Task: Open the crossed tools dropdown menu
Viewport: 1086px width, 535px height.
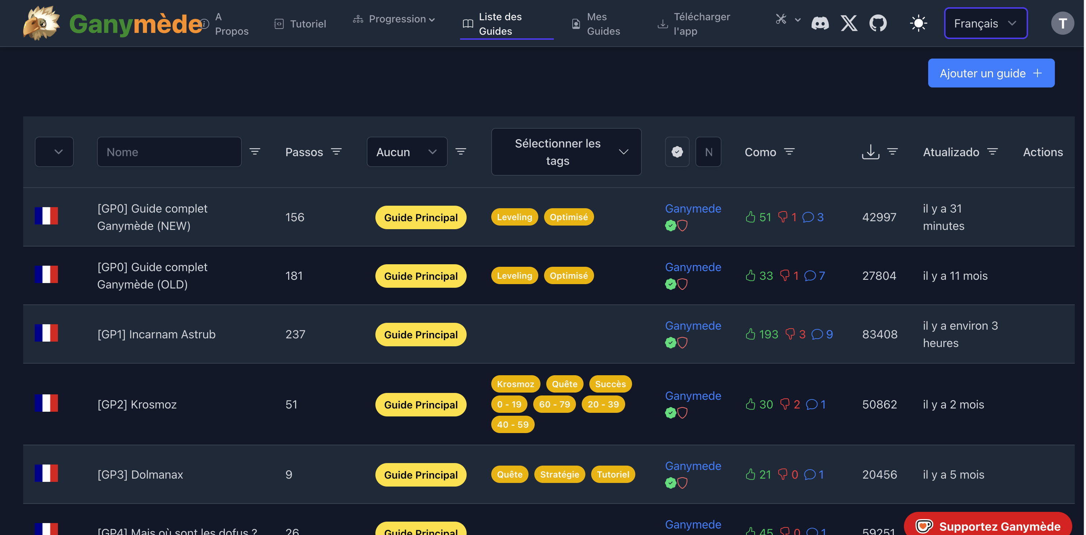Action: coord(788,20)
